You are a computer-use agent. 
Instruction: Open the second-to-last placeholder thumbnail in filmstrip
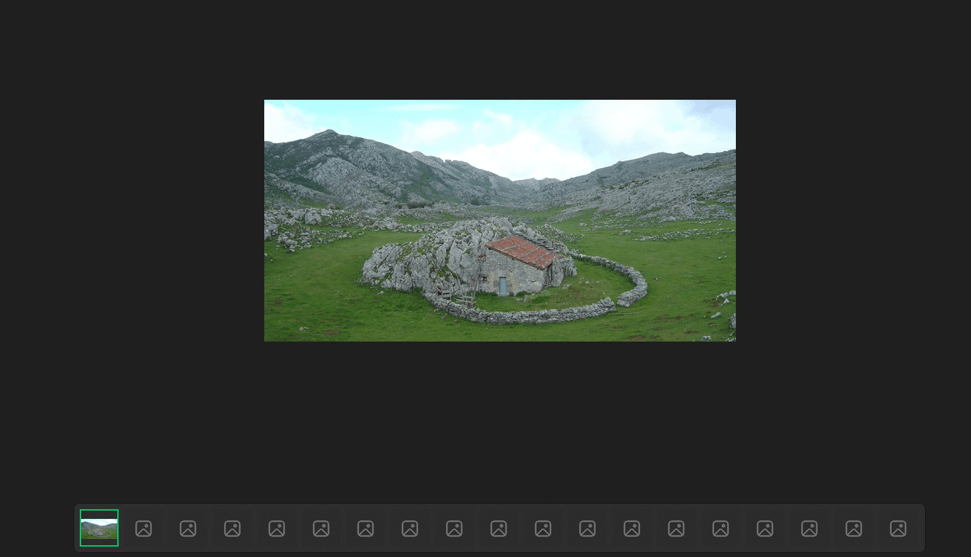pyautogui.click(x=854, y=529)
